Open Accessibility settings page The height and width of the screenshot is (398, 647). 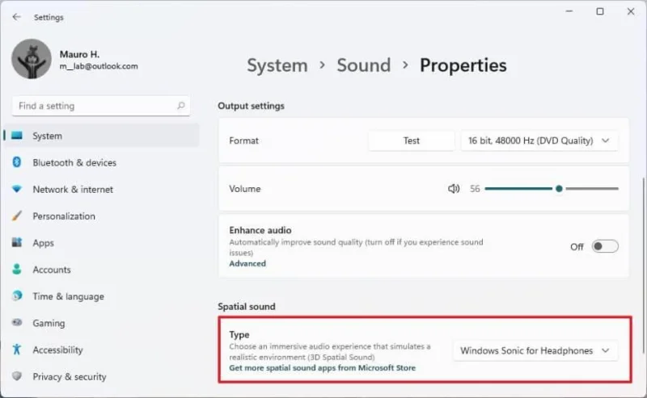tap(101, 350)
